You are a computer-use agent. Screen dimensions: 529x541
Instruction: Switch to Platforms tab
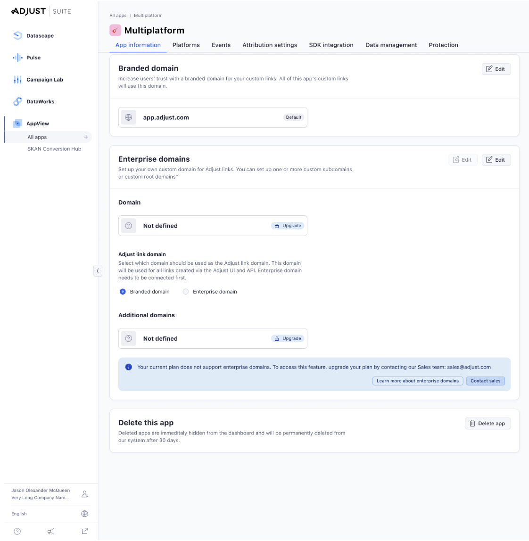[x=186, y=45]
